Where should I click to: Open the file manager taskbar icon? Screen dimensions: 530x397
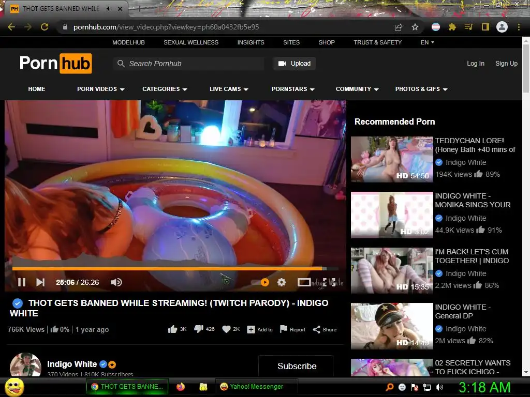pos(203,387)
